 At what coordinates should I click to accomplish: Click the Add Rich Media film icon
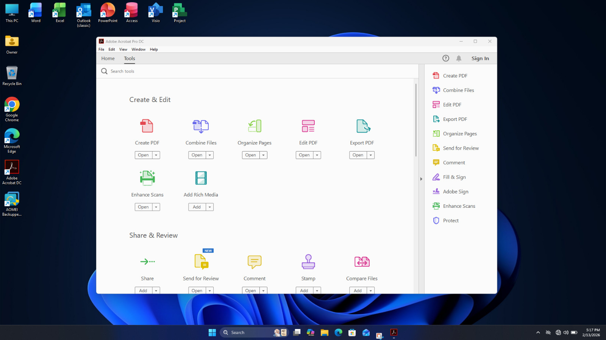(201, 178)
